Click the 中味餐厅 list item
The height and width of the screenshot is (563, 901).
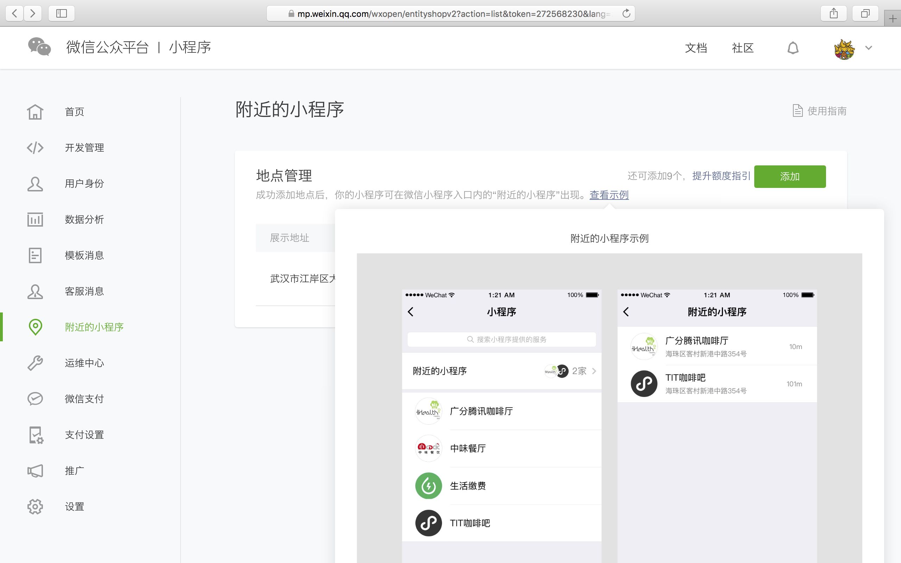pyautogui.click(x=502, y=448)
